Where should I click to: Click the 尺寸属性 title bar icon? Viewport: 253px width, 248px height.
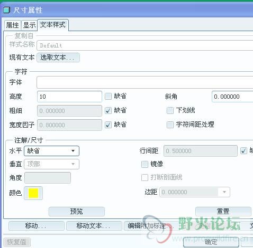click(x=7, y=10)
